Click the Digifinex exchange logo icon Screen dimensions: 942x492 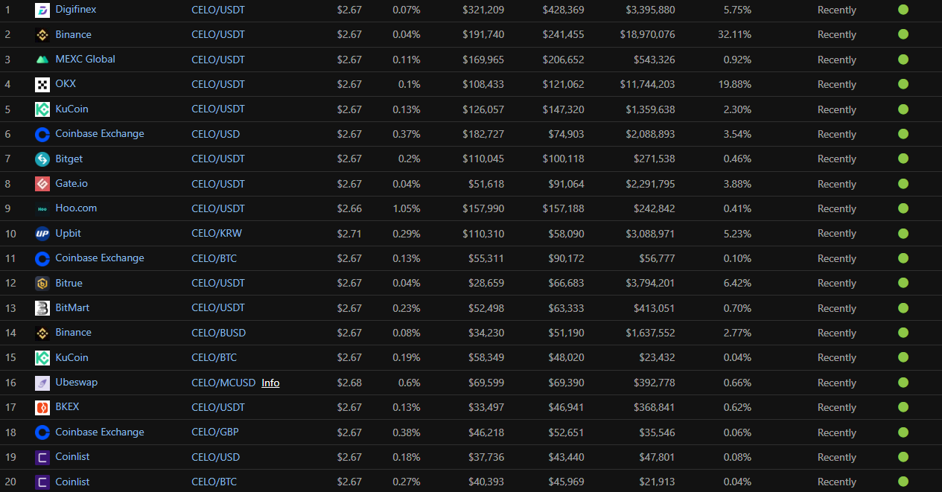[x=42, y=10]
